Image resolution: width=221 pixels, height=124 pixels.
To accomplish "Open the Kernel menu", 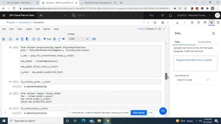I will [47, 29].
